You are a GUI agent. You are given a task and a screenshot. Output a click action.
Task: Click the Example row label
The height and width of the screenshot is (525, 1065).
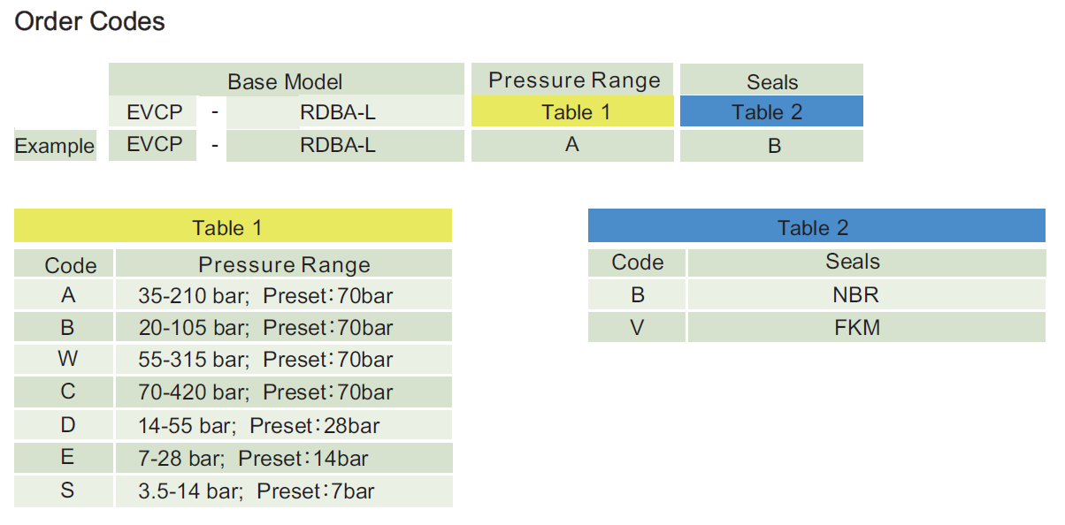[55, 146]
